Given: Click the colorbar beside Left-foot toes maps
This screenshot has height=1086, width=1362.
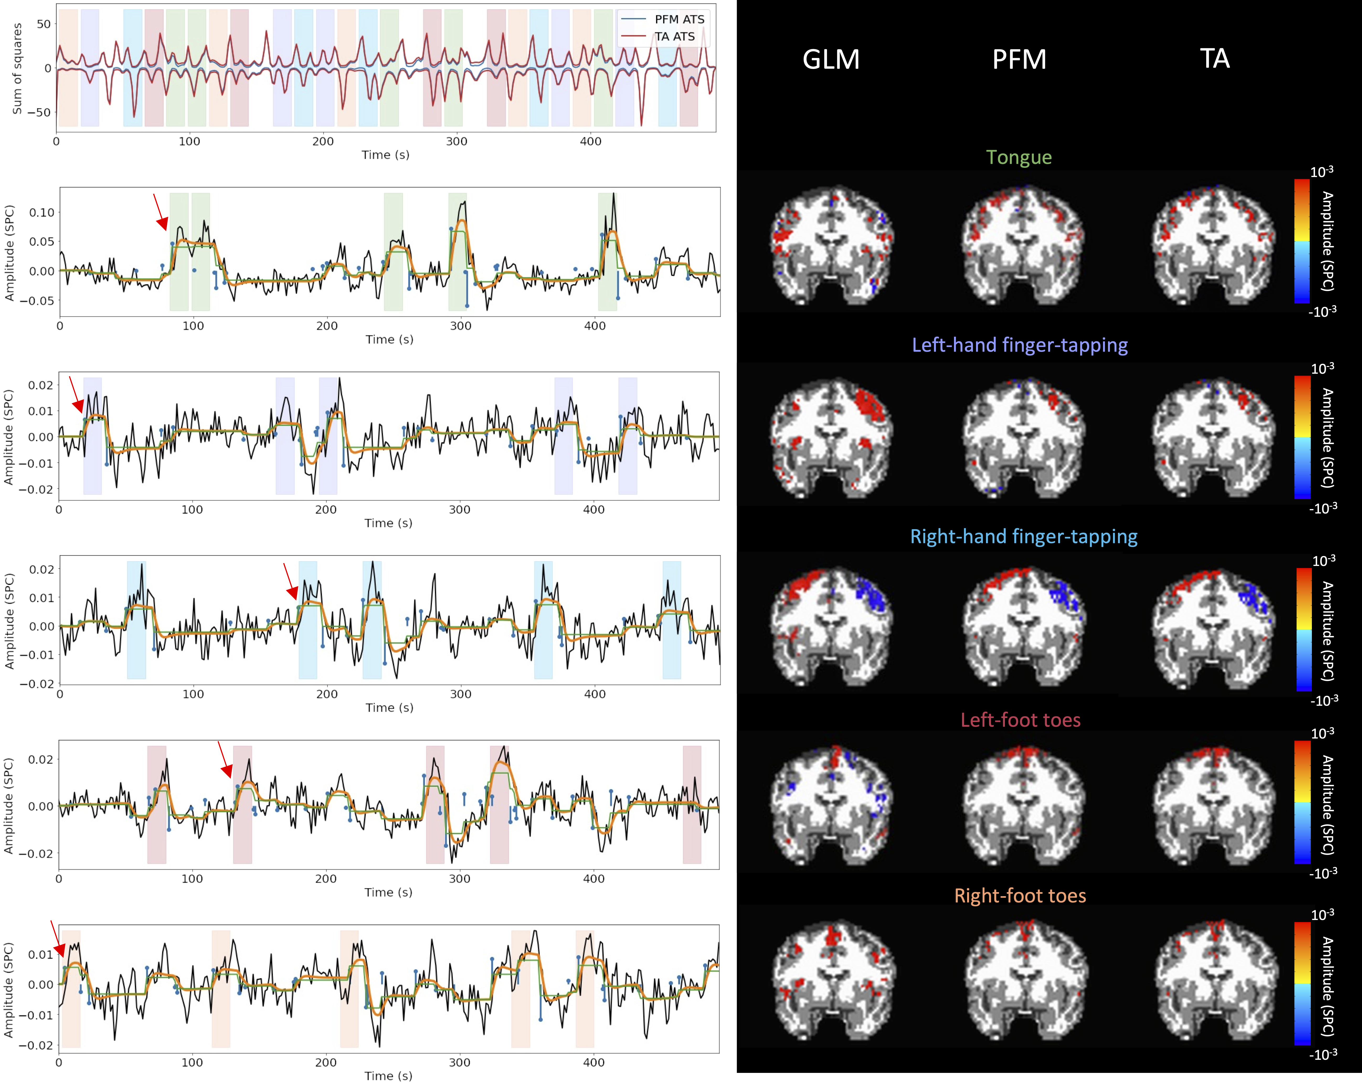Looking at the screenshot, I should (x=1303, y=802).
